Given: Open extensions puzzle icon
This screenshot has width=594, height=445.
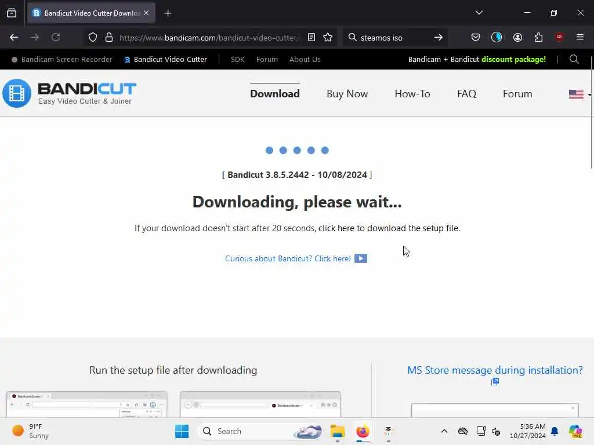Looking at the screenshot, I should [x=538, y=37].
